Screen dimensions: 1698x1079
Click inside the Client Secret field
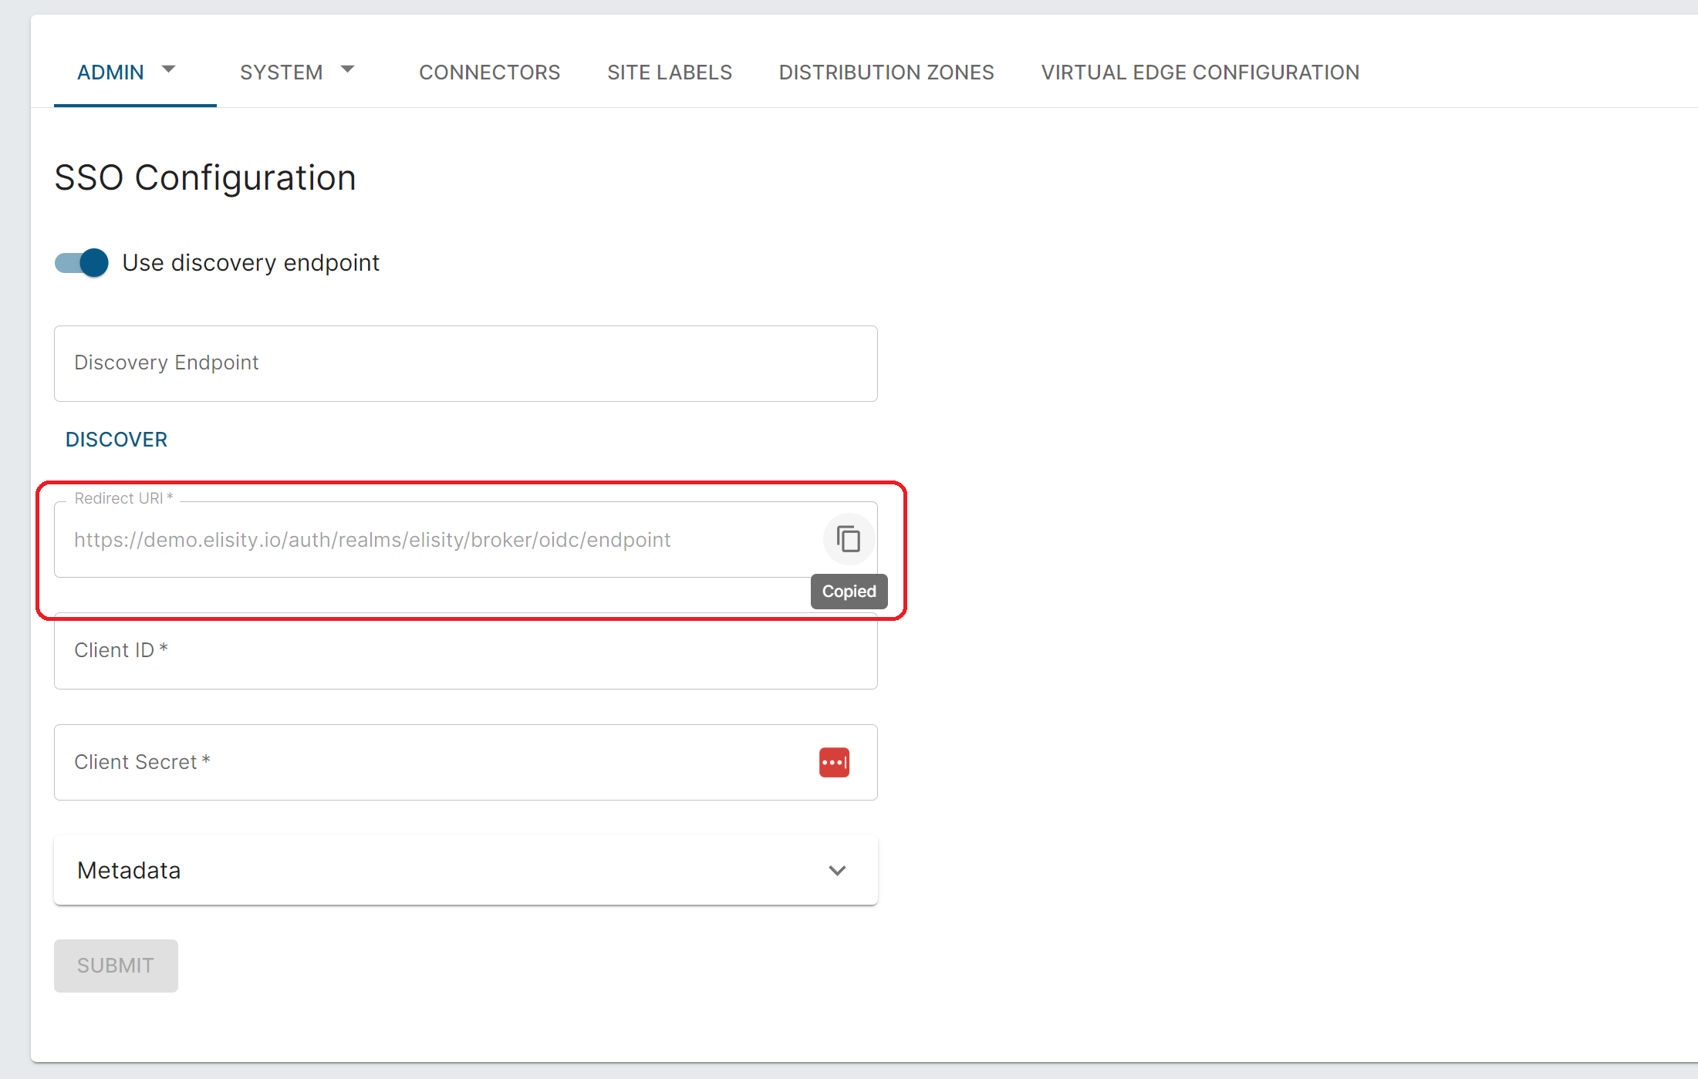[x=432, y=762]
